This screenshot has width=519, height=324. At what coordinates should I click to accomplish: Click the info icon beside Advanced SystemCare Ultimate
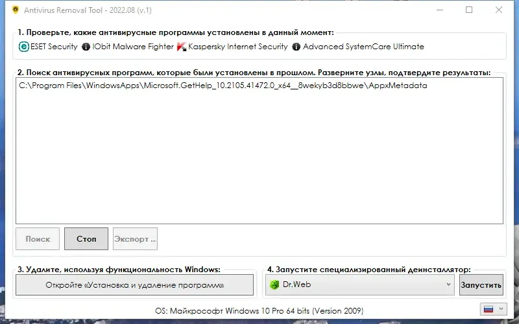(296, 47)
